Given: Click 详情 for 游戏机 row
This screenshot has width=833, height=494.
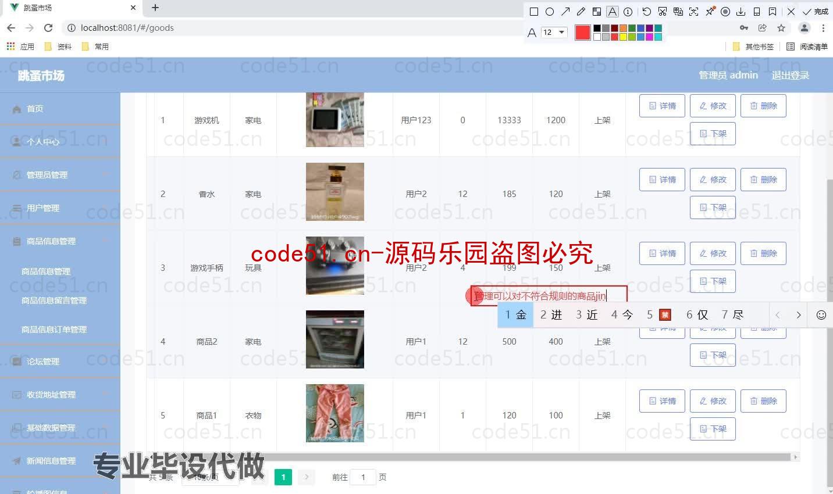Looking at the screenshot, I should (x=662, y=106).
